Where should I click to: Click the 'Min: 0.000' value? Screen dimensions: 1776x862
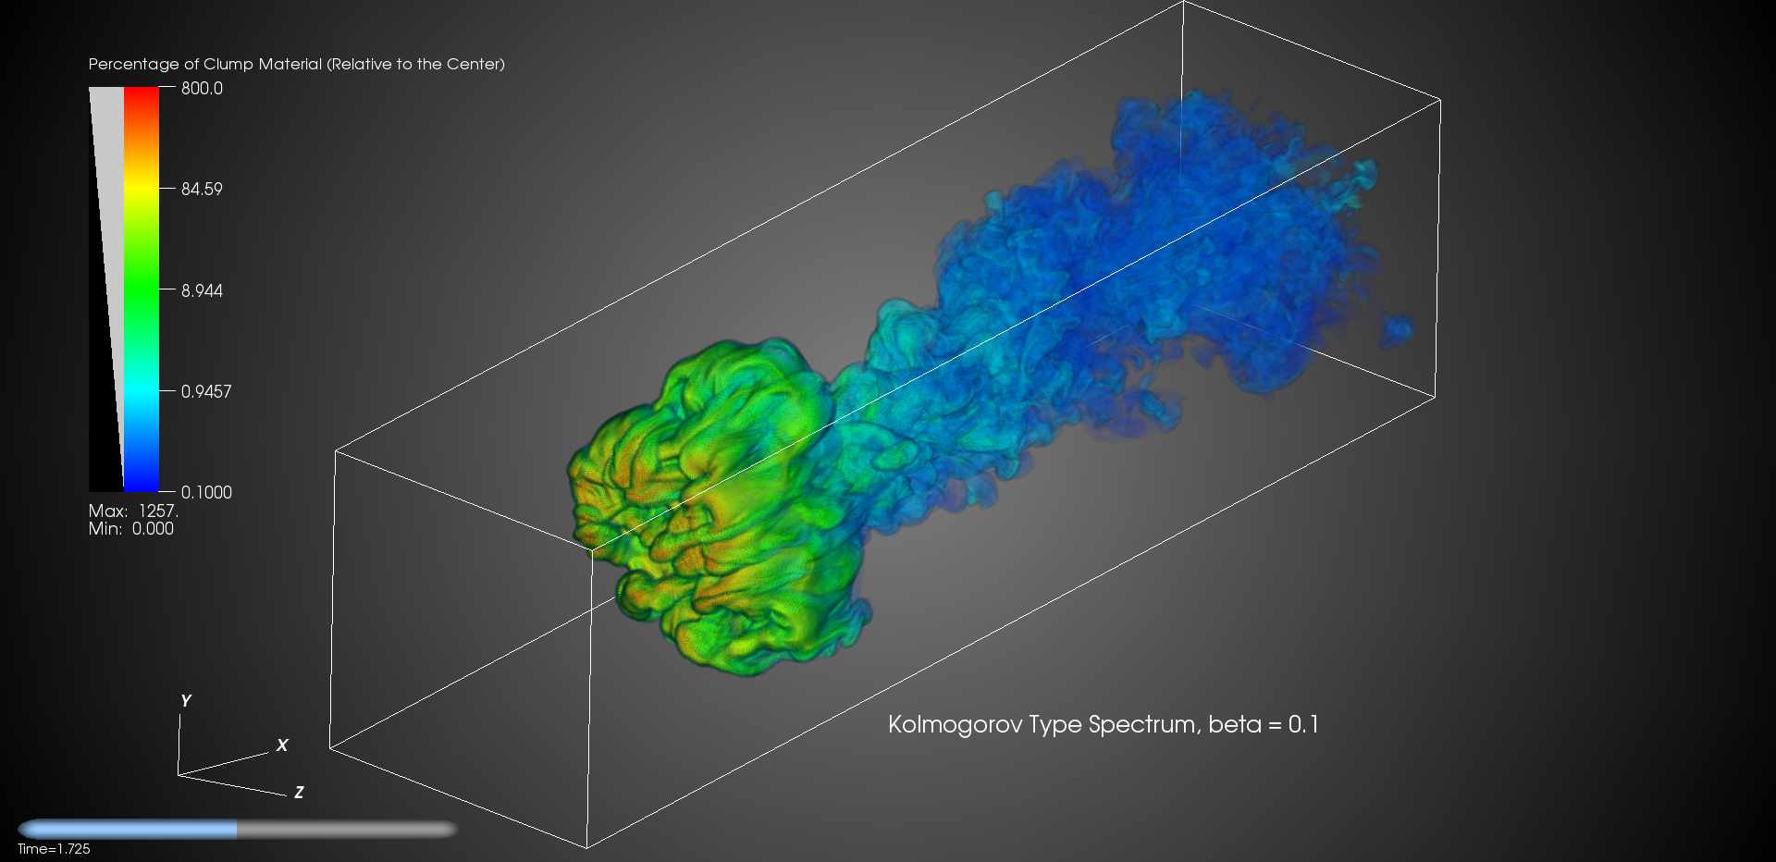131,528
